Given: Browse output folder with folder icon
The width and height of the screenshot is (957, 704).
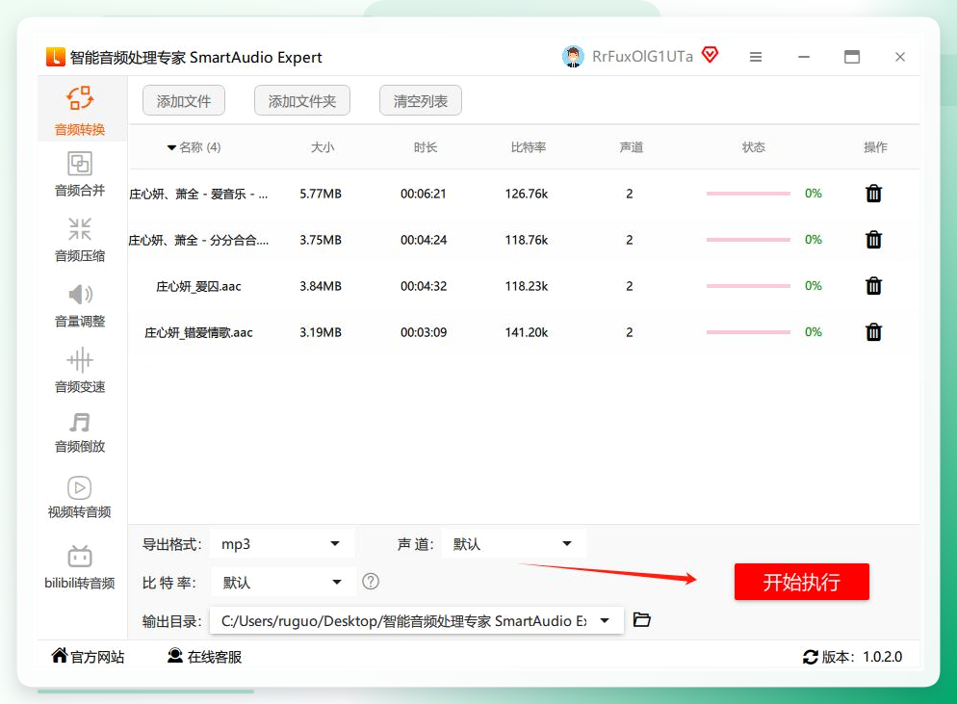Looking at the screenshot, I should pyautogui.click(x=641, y=620).
